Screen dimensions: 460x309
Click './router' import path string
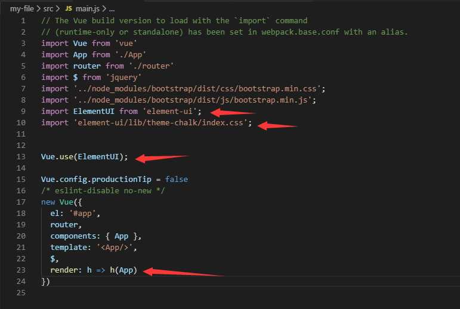(x=152, y=66)
